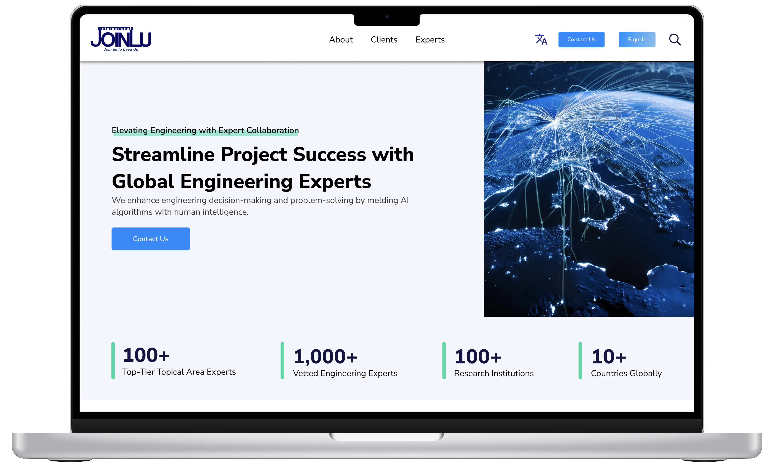This screenshot has height=469, width=771.
Task: Click the 100+ Top-Tier Topical Area Experts stat
Action: (x=179, y=361)
